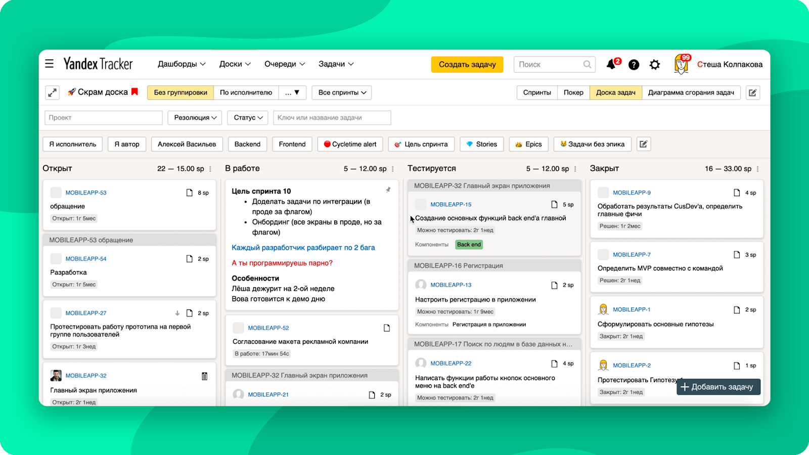Edit quick filters pencil icon
Screen dimensions: 809x455
(x=644, y=144)
